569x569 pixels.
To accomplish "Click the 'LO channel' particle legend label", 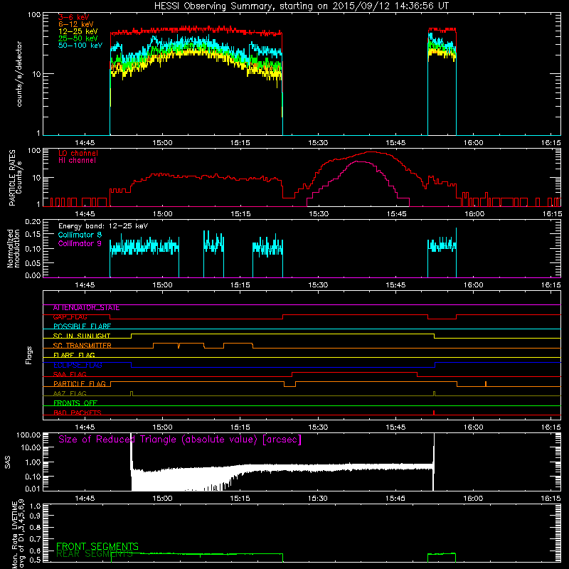I will click(x=78, y=153).
